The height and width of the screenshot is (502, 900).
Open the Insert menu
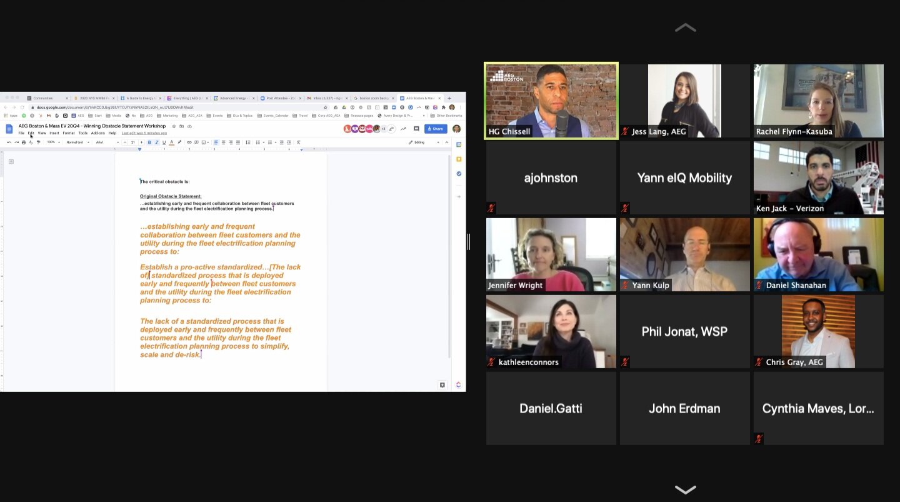(x=54, y=133)
